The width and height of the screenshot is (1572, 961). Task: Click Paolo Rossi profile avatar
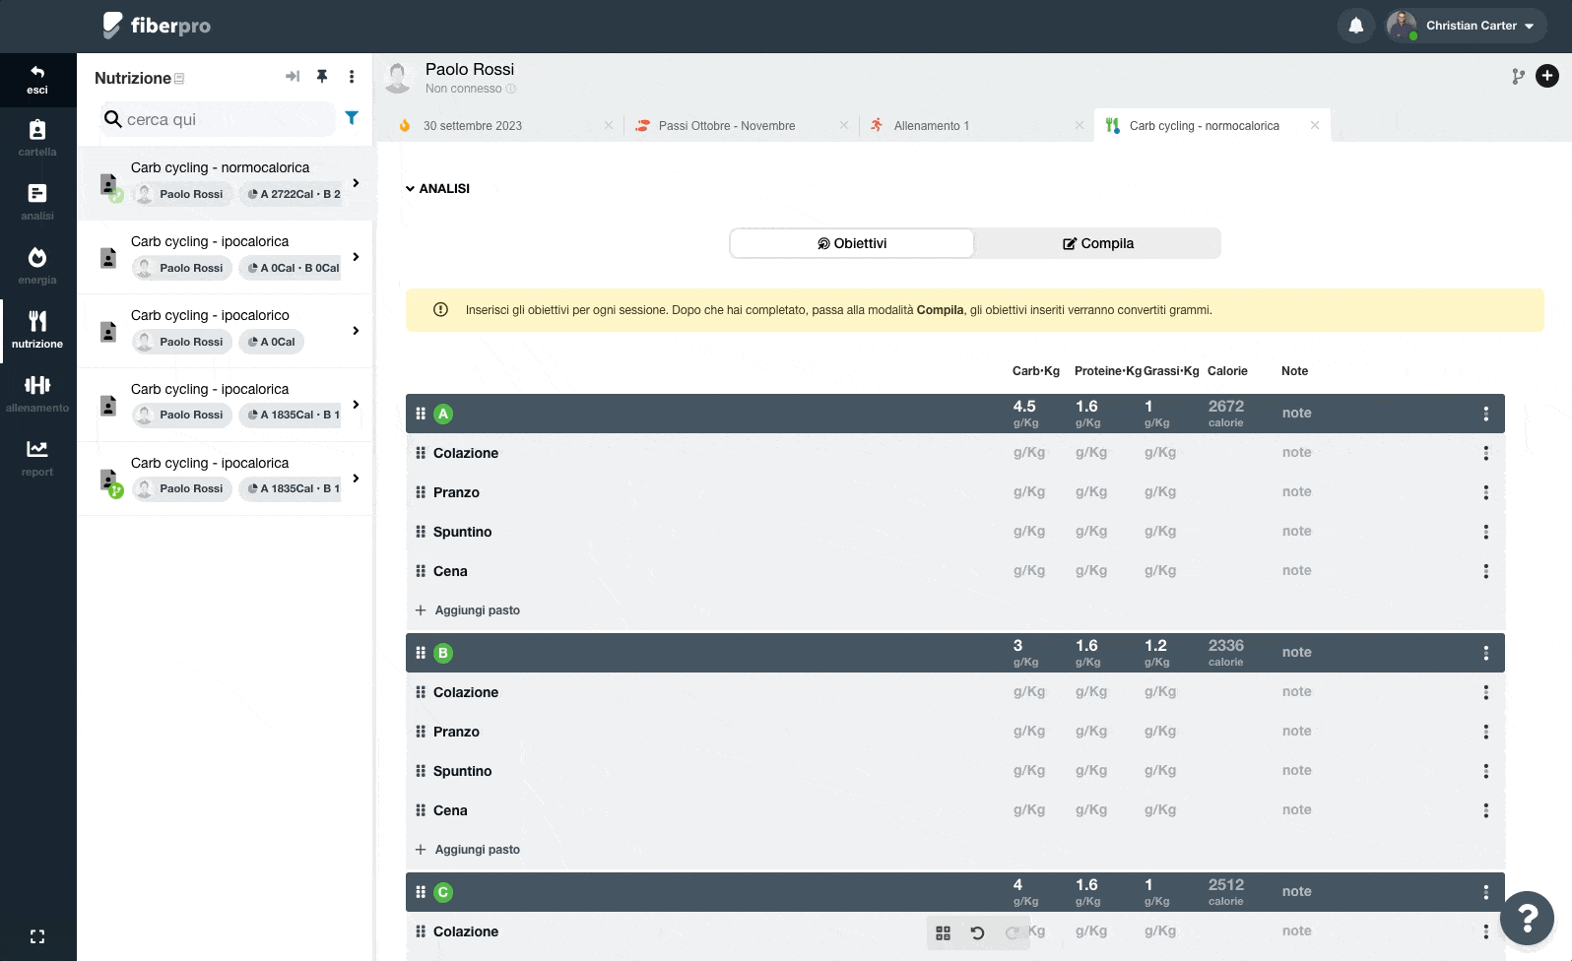(398, 77)
